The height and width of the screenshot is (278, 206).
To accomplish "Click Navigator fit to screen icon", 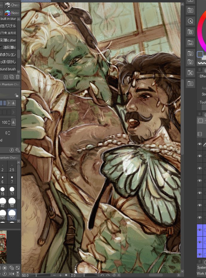I will pos(12,268).
